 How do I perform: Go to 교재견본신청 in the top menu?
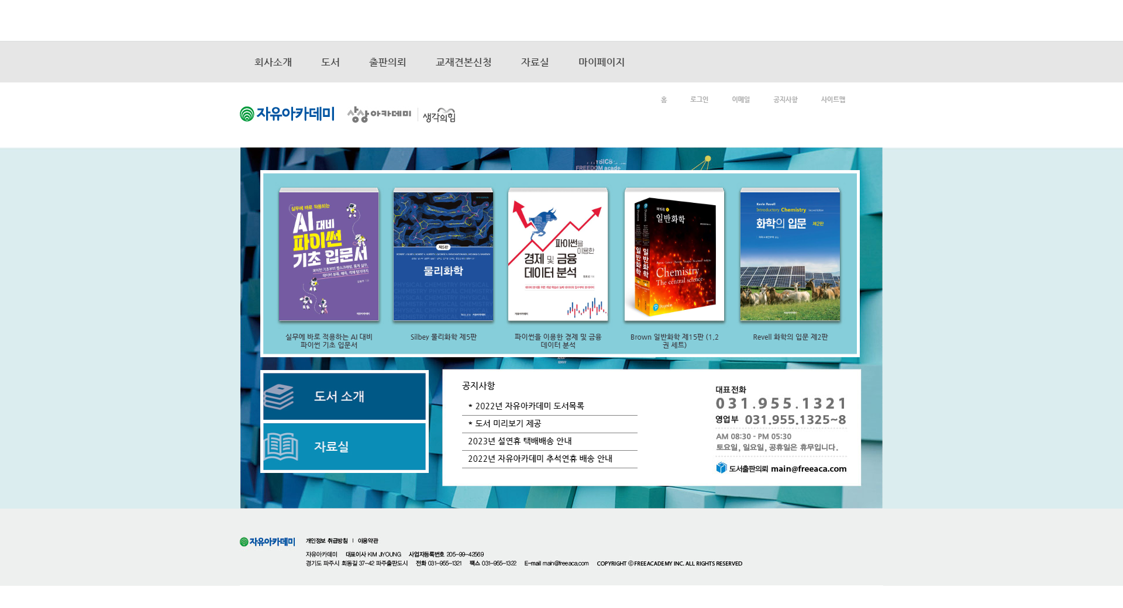pos(463,62)
